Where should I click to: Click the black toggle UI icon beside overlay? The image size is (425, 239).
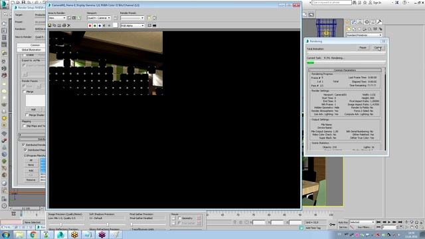[x=155, y=25]
